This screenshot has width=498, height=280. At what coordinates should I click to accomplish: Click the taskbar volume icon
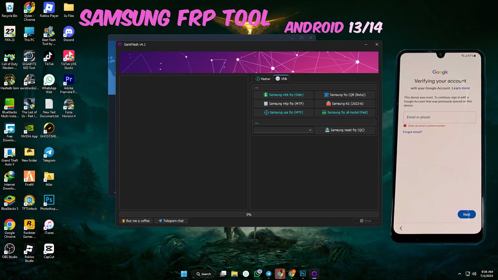tap(474, 274)
